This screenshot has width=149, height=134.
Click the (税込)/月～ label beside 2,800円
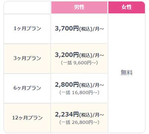pos(91,85)
